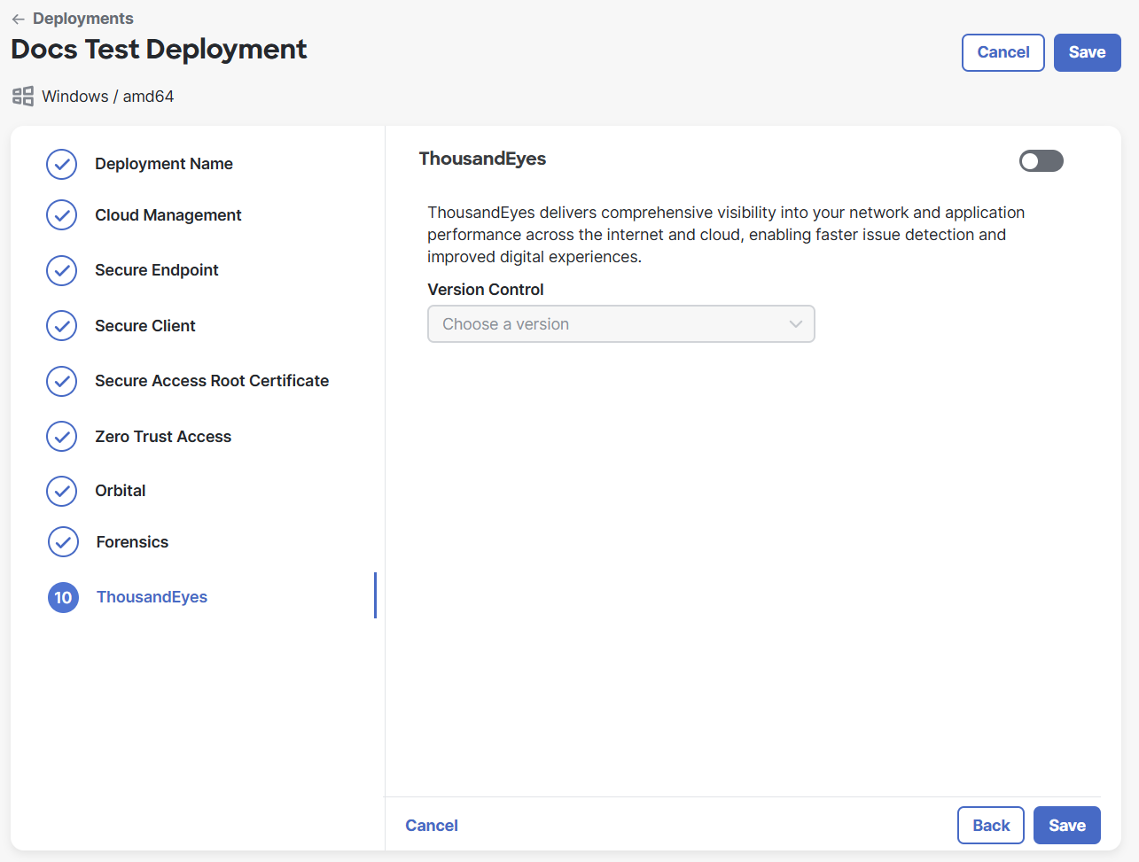Click the Secure Endpoint checkmark icon

pos(62,270)
